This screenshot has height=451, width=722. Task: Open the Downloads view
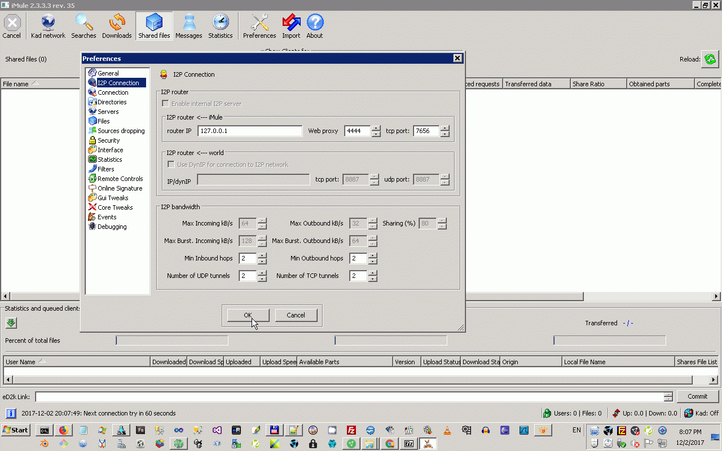pyautogui.click(x=117, y=26)
